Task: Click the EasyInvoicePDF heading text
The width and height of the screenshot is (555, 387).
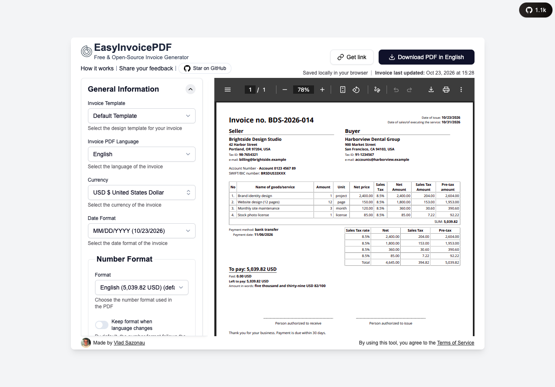Action: 133,47
